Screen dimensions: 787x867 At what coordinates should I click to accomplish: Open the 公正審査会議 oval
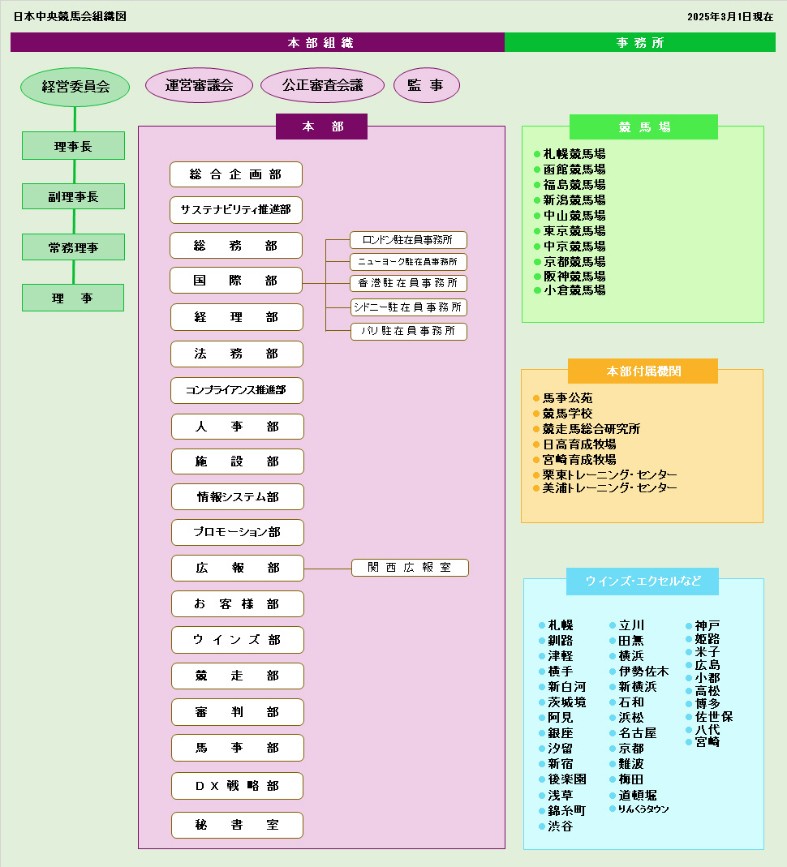coord(322,85)
